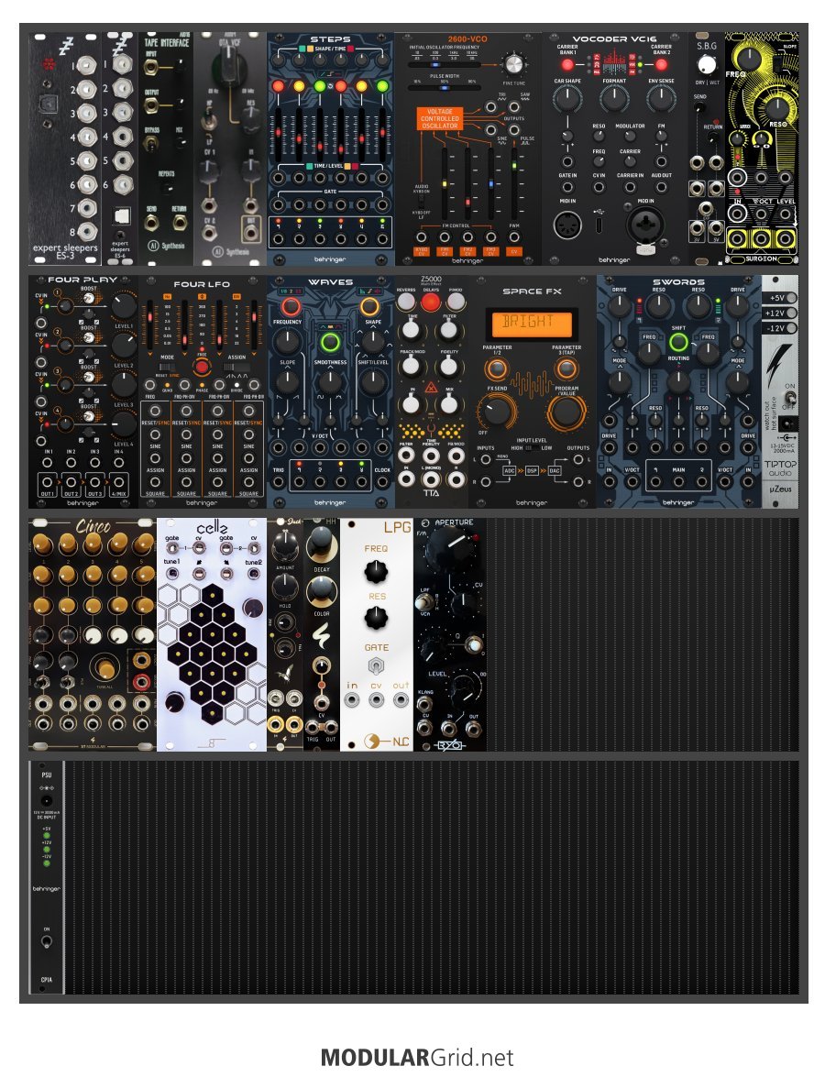Click the sixth STEPS fader

click(x=382, y=133)
